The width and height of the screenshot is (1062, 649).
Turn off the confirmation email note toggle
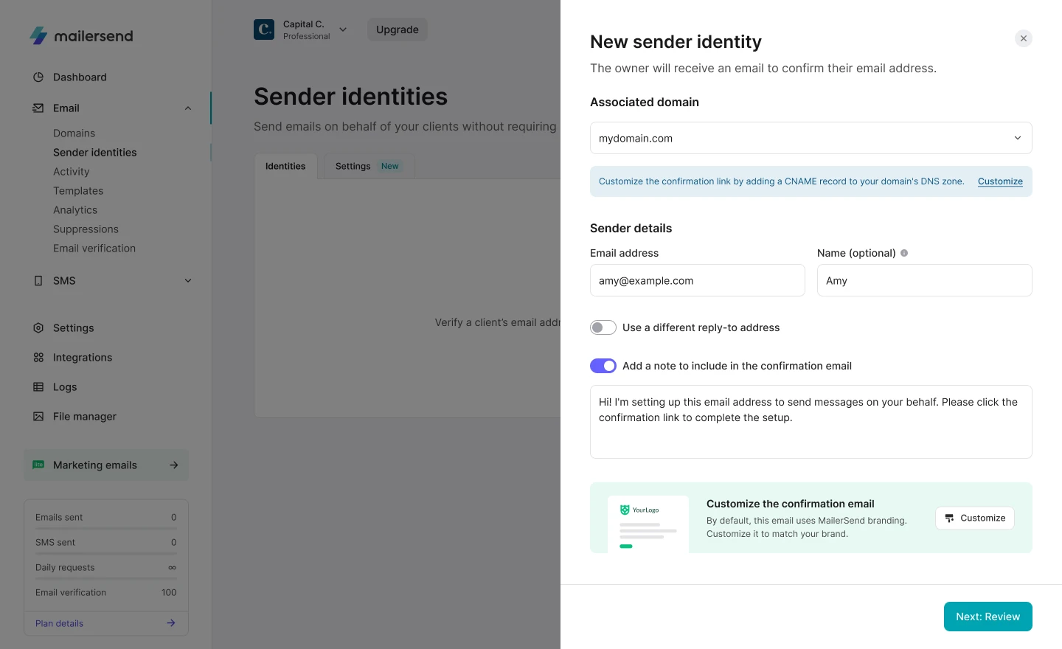click(x=603, y=366)
